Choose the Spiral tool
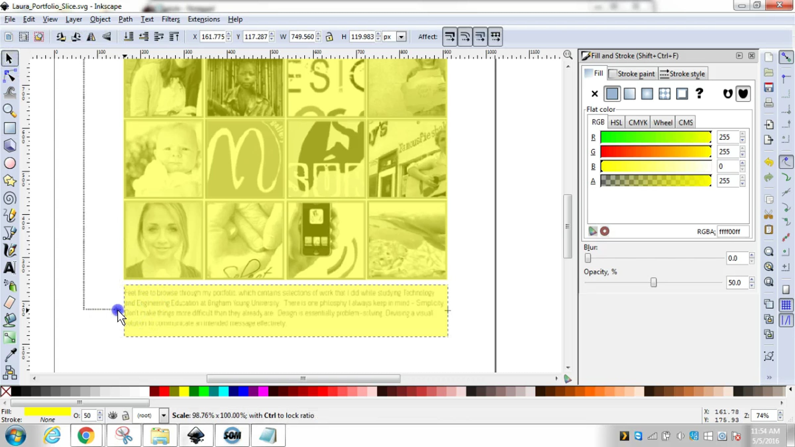 [x=9, y=198]
